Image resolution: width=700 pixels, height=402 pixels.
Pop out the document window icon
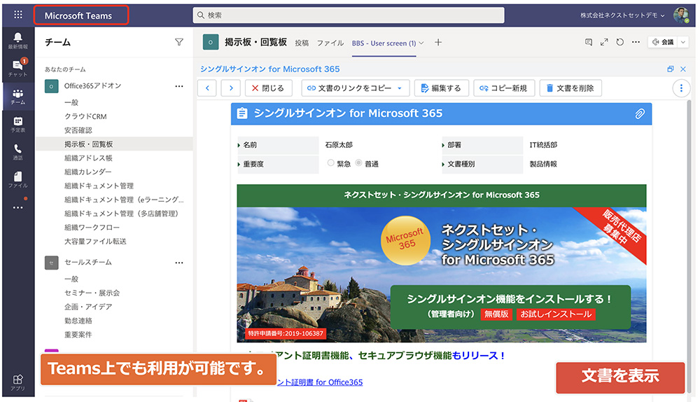670,69
